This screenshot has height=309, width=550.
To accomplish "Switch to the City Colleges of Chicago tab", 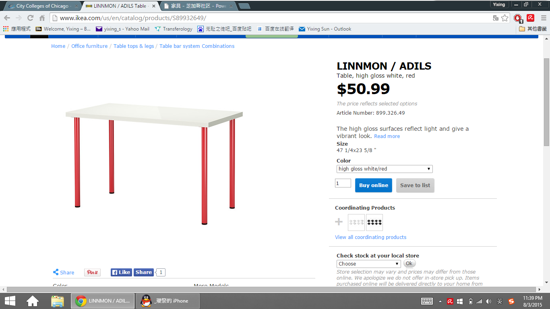I will [42, 6].
